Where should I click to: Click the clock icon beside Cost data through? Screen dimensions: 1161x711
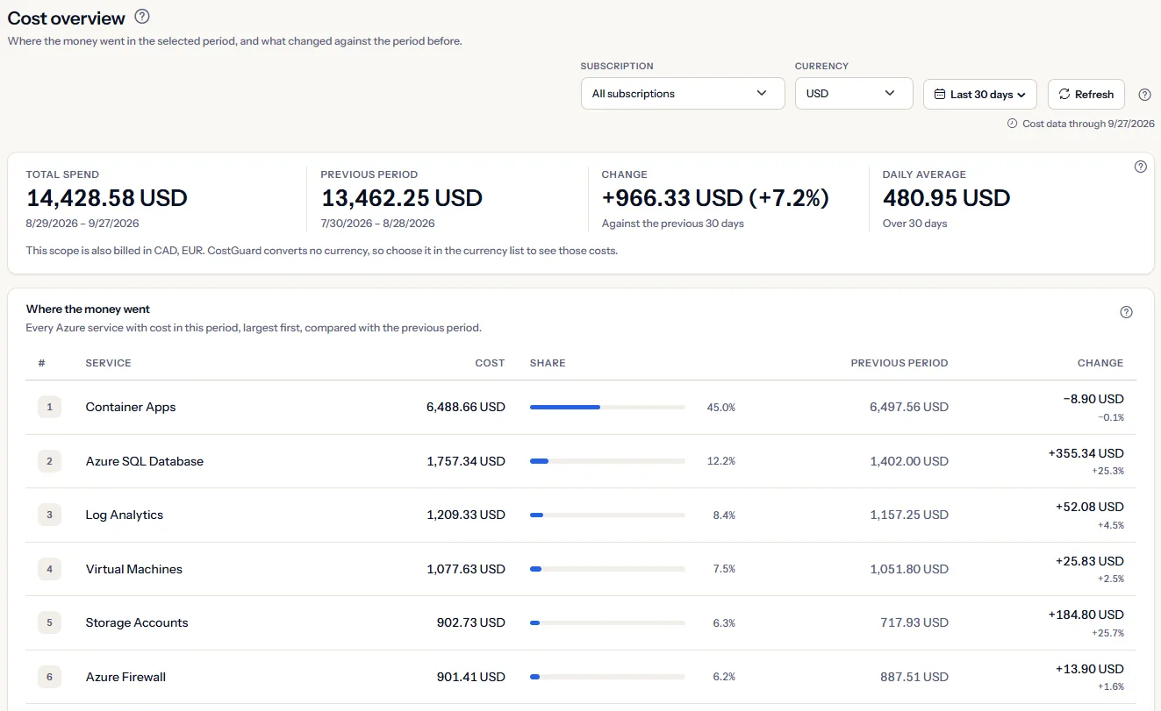1012,124
